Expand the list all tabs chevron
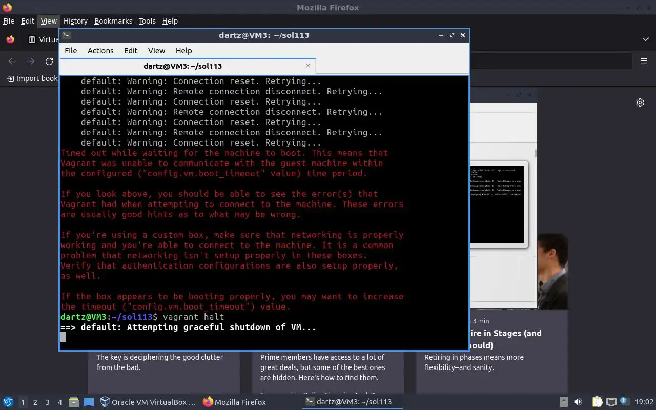The height and width of the screenshot is (410, 656). click(x=646, y=39)
